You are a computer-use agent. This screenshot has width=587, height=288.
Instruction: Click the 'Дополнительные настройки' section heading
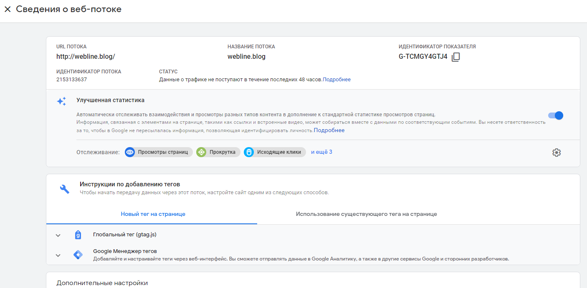tap(102, 283)
